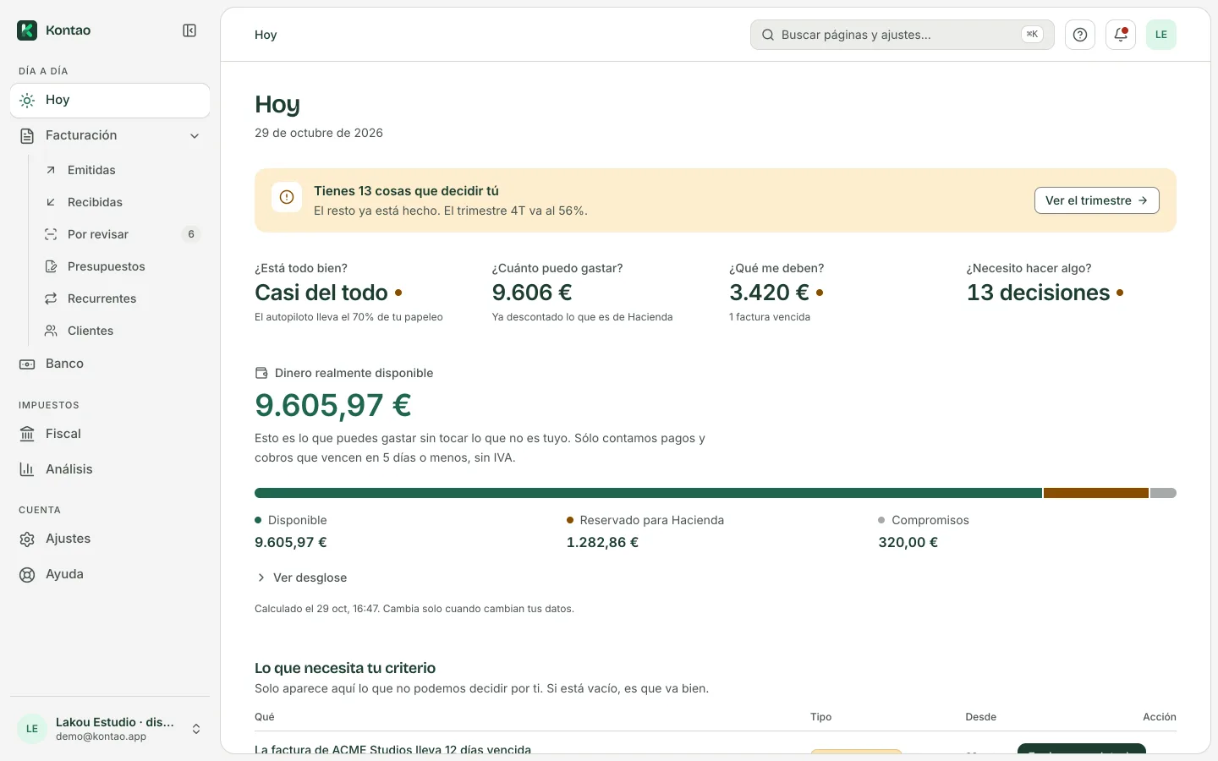This screenshot has height=761, width=1218.
Task: Open Por revisar list
Action: pos(122,234)
